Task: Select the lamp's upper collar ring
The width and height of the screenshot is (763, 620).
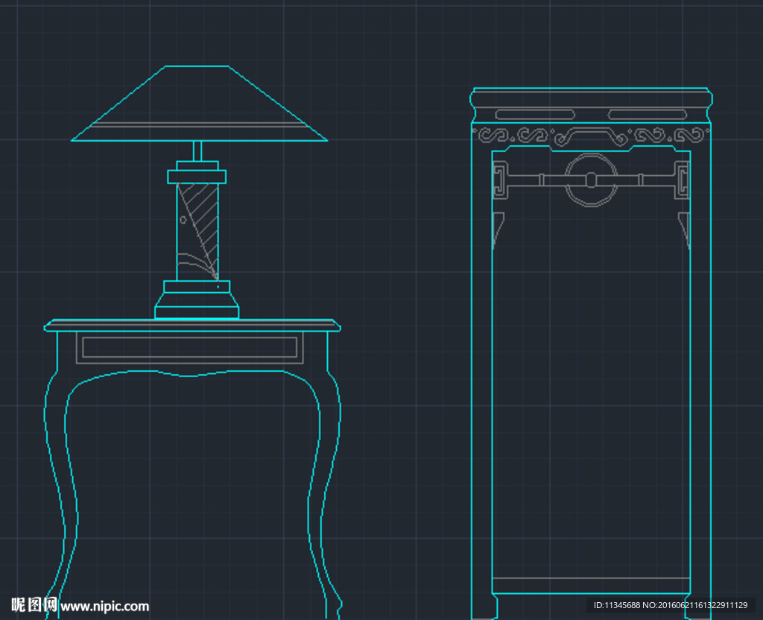Action: pyautogui.click(x=197, y=176)
